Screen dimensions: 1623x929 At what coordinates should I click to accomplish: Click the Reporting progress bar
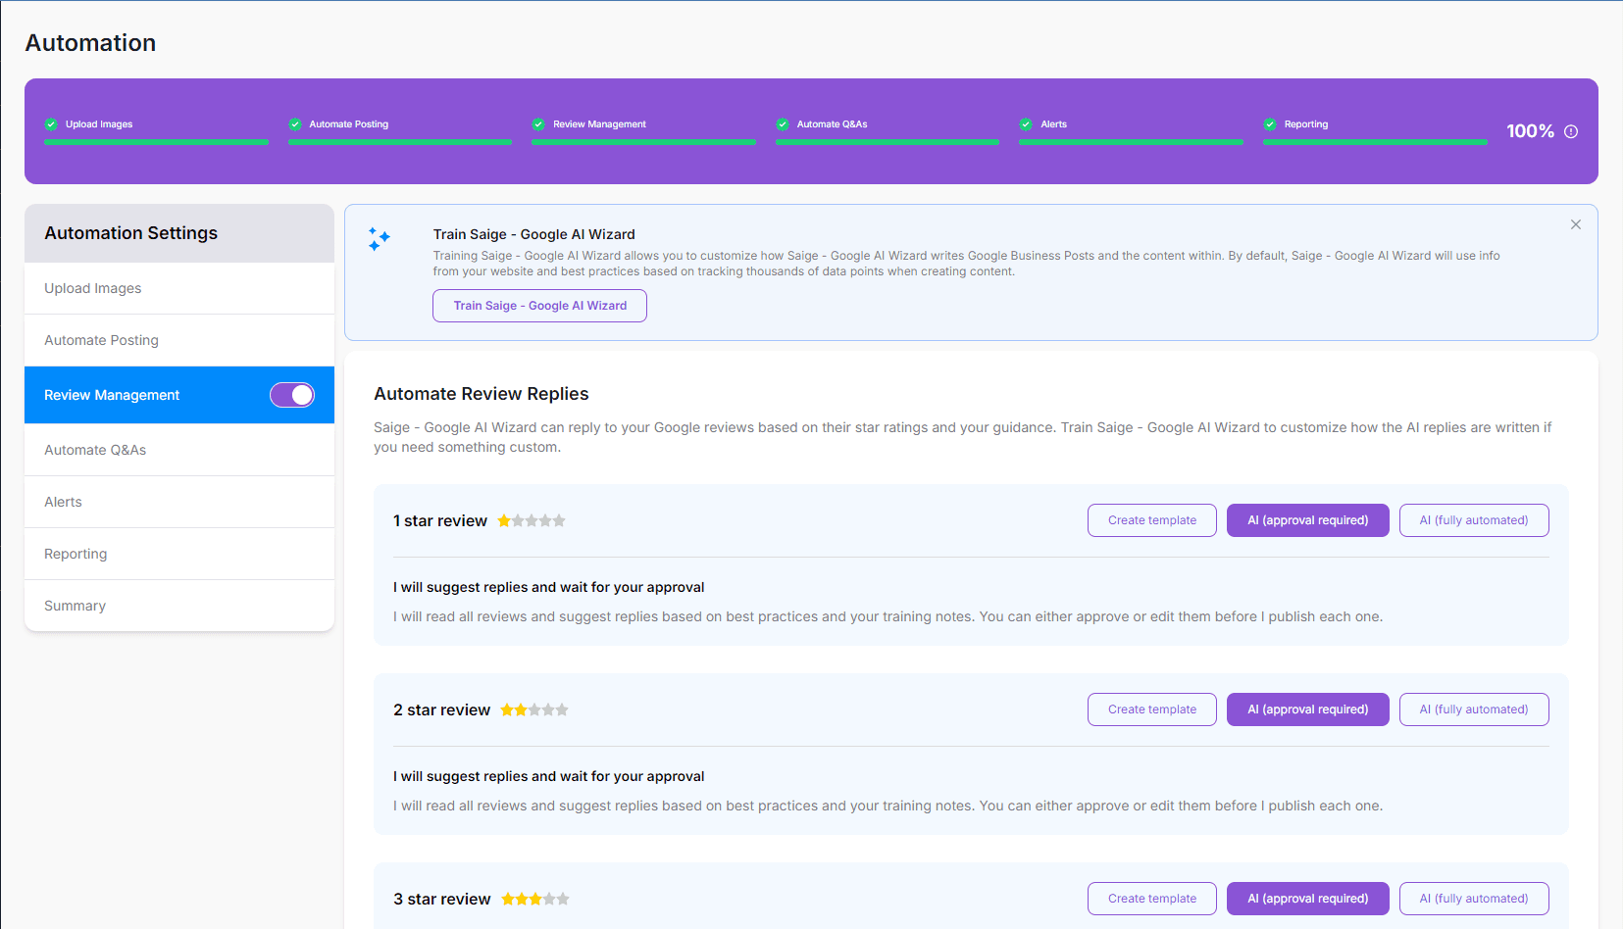1375,142
